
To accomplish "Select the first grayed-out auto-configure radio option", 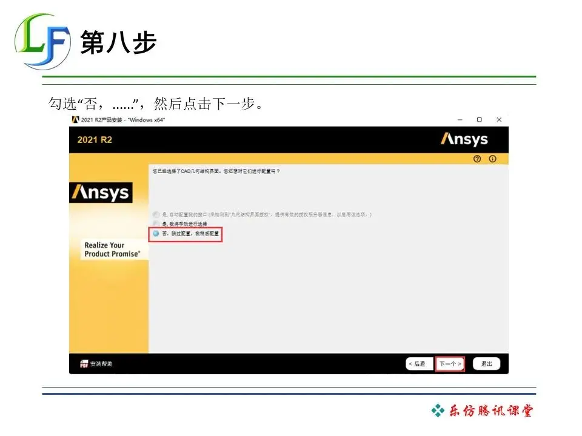I will point(156,214).
